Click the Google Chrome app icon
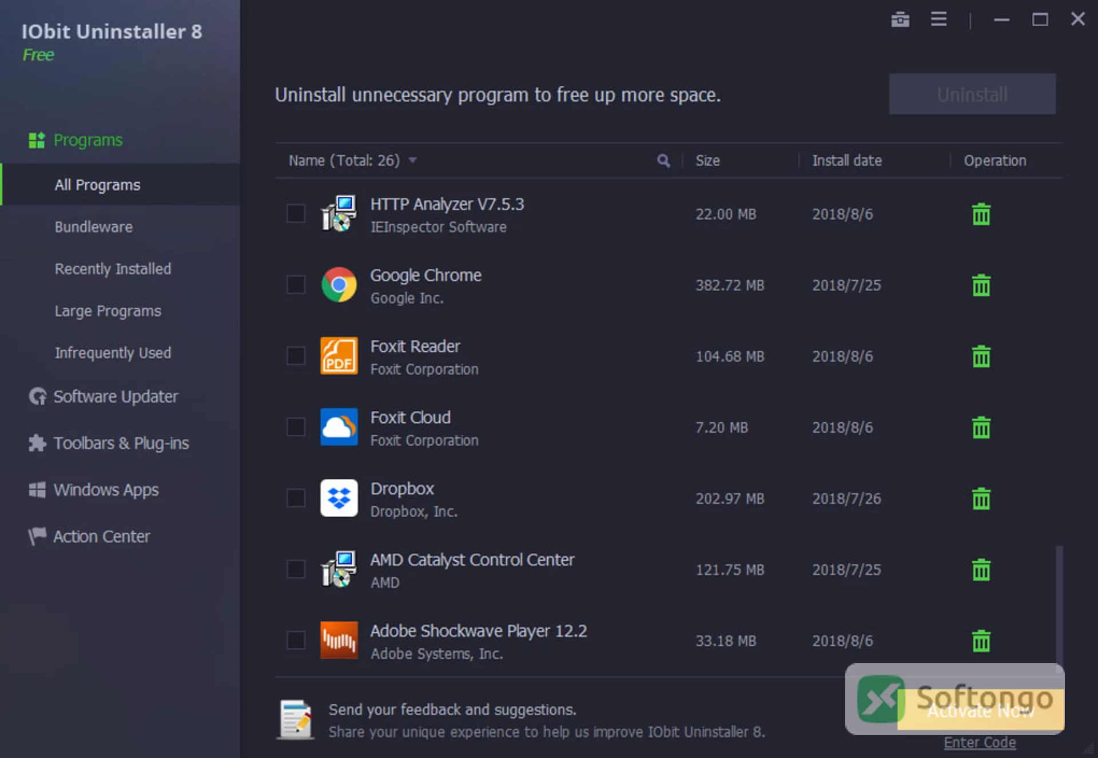Image resolution: width=1098 pixels, height=758 pixels. tap(339, 285)
